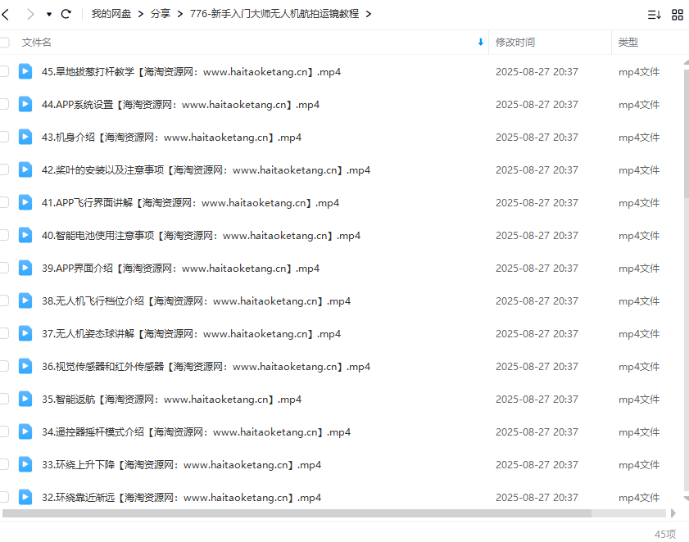Viewport: 689px width, 542px height.
Task: Click video icon of 41.APP飞行界面讲解
Action: pyautogui.click(x=25, y=202)
